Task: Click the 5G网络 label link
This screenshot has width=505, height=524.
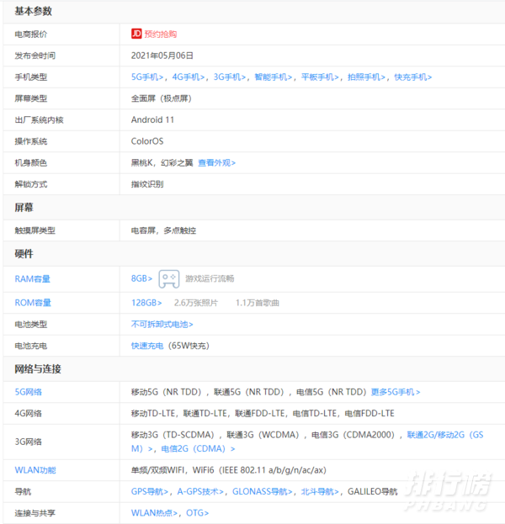Action: [28, 392]
